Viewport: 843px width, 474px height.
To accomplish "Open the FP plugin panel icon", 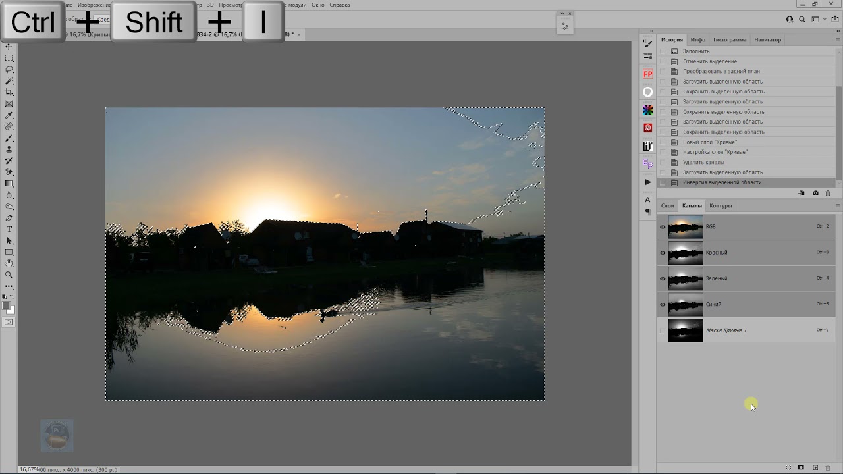I will point(648,74).
